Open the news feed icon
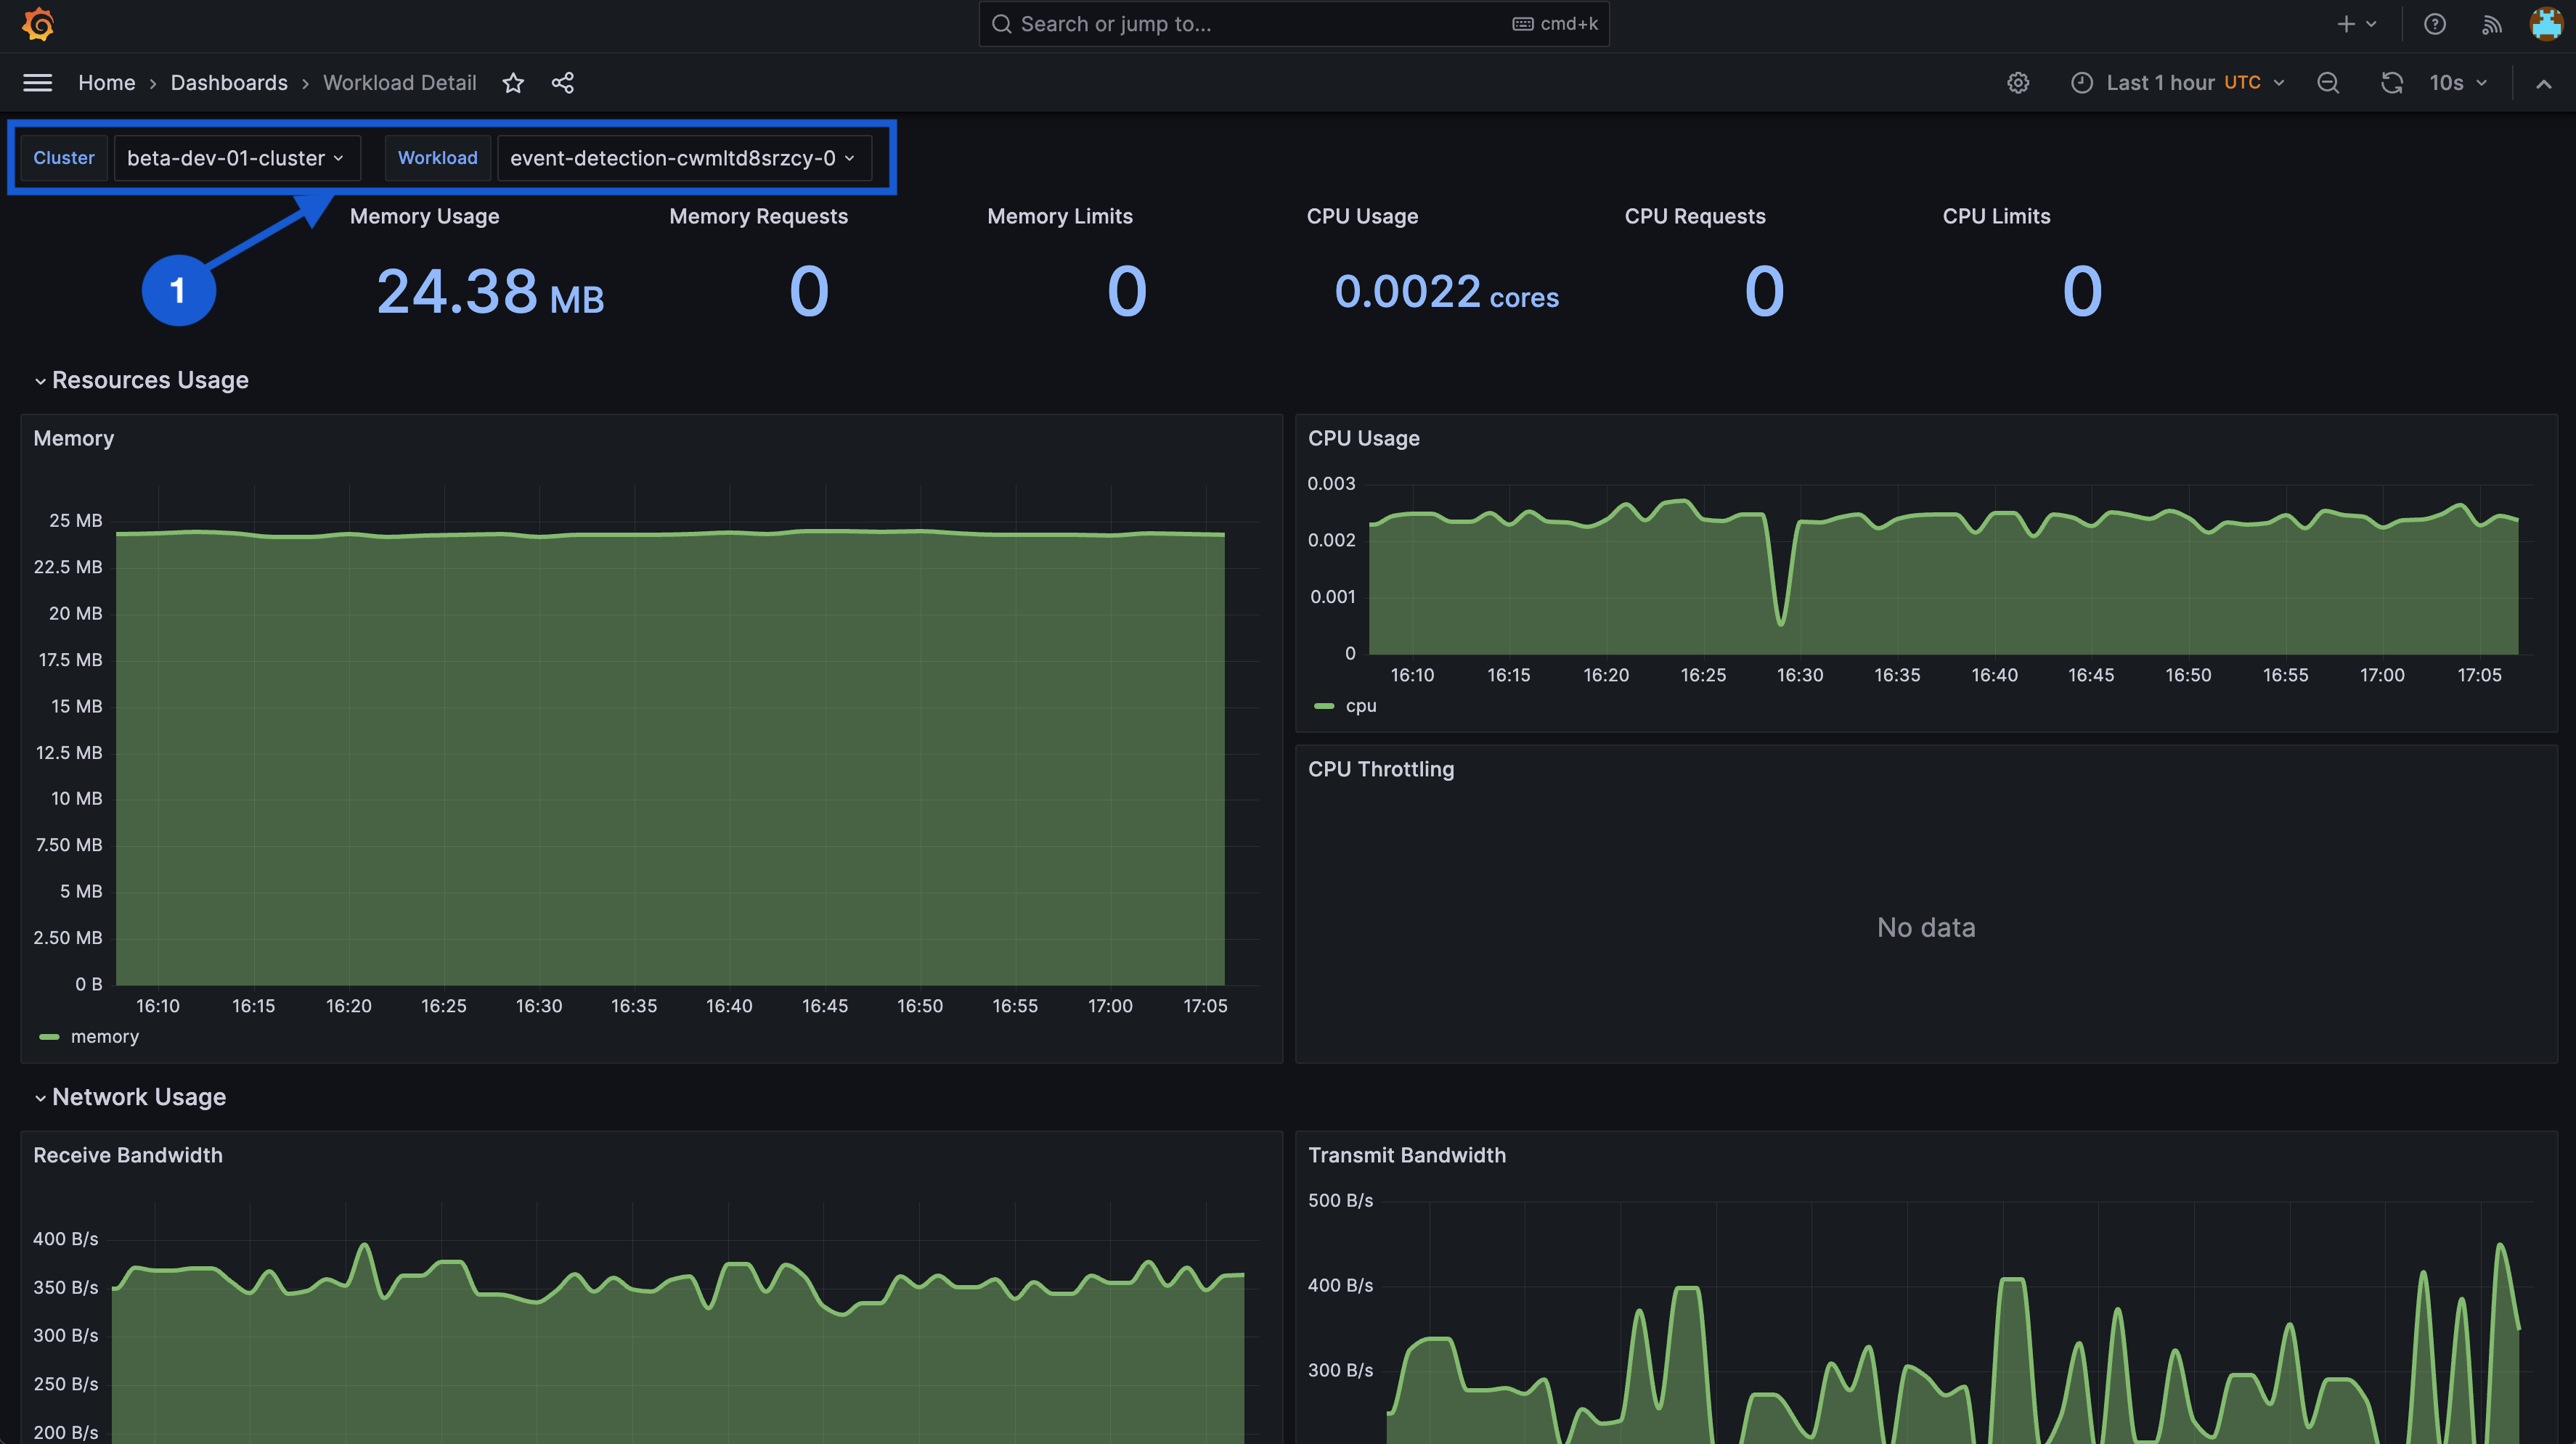2576x1444 pixels. pos(2491,24)
